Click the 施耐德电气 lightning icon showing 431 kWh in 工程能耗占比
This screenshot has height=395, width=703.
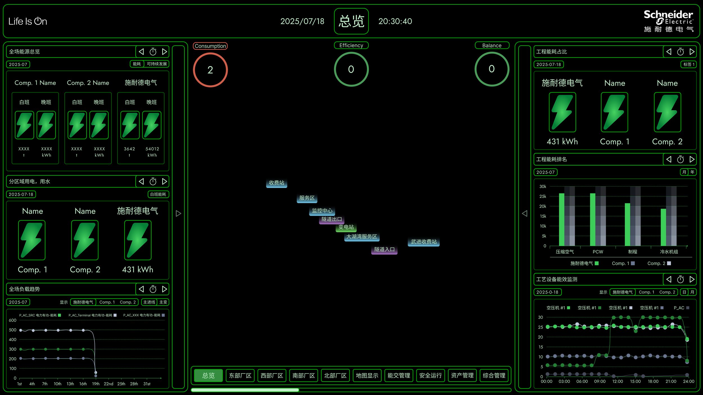(562, 112)
